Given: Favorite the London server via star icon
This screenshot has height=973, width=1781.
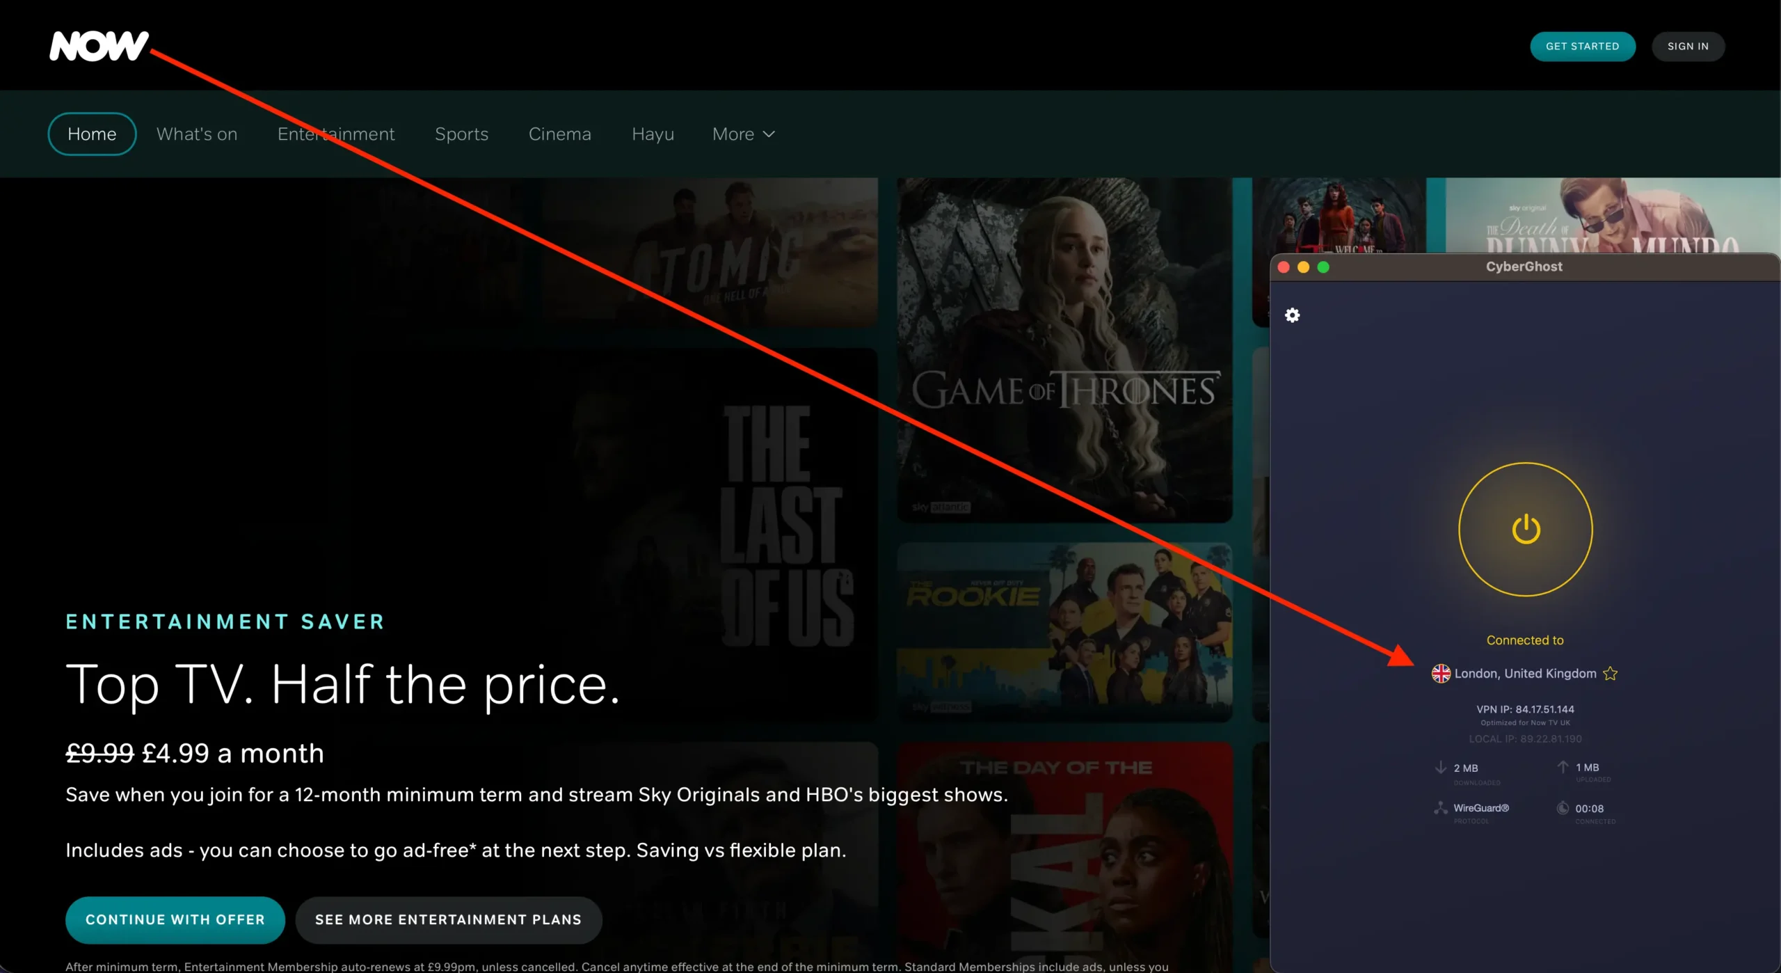Looking at the screenshot, I should tap(1611, 673).
